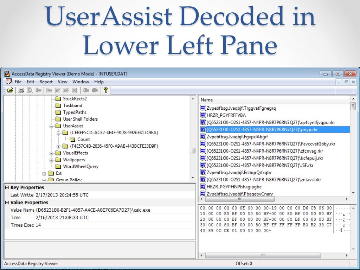Click the decoded calc.exe Value Name field
The height and width of the screenshot is (270, 360).
115,210
